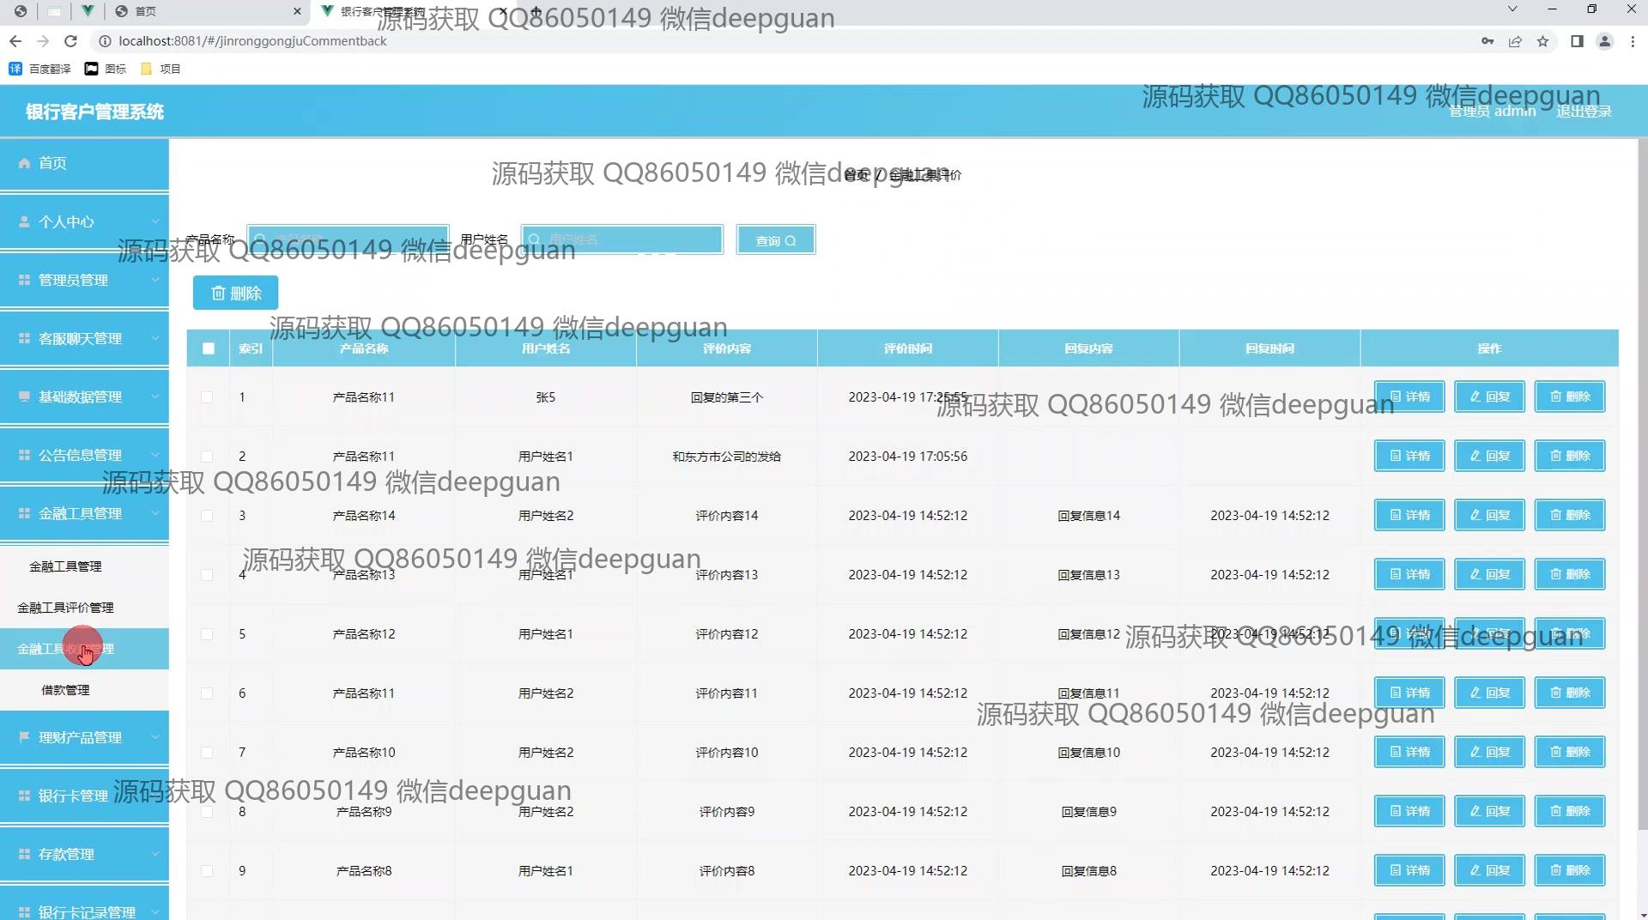Click the browser address bar URL
Image resolution: width=1648 pixels, height=920 pixels.
(x=252, y=41)
